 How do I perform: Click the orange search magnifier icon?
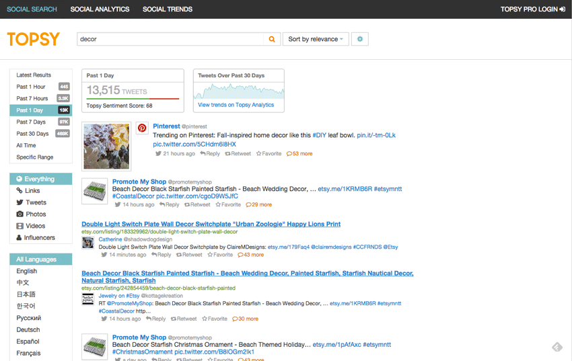272,39
